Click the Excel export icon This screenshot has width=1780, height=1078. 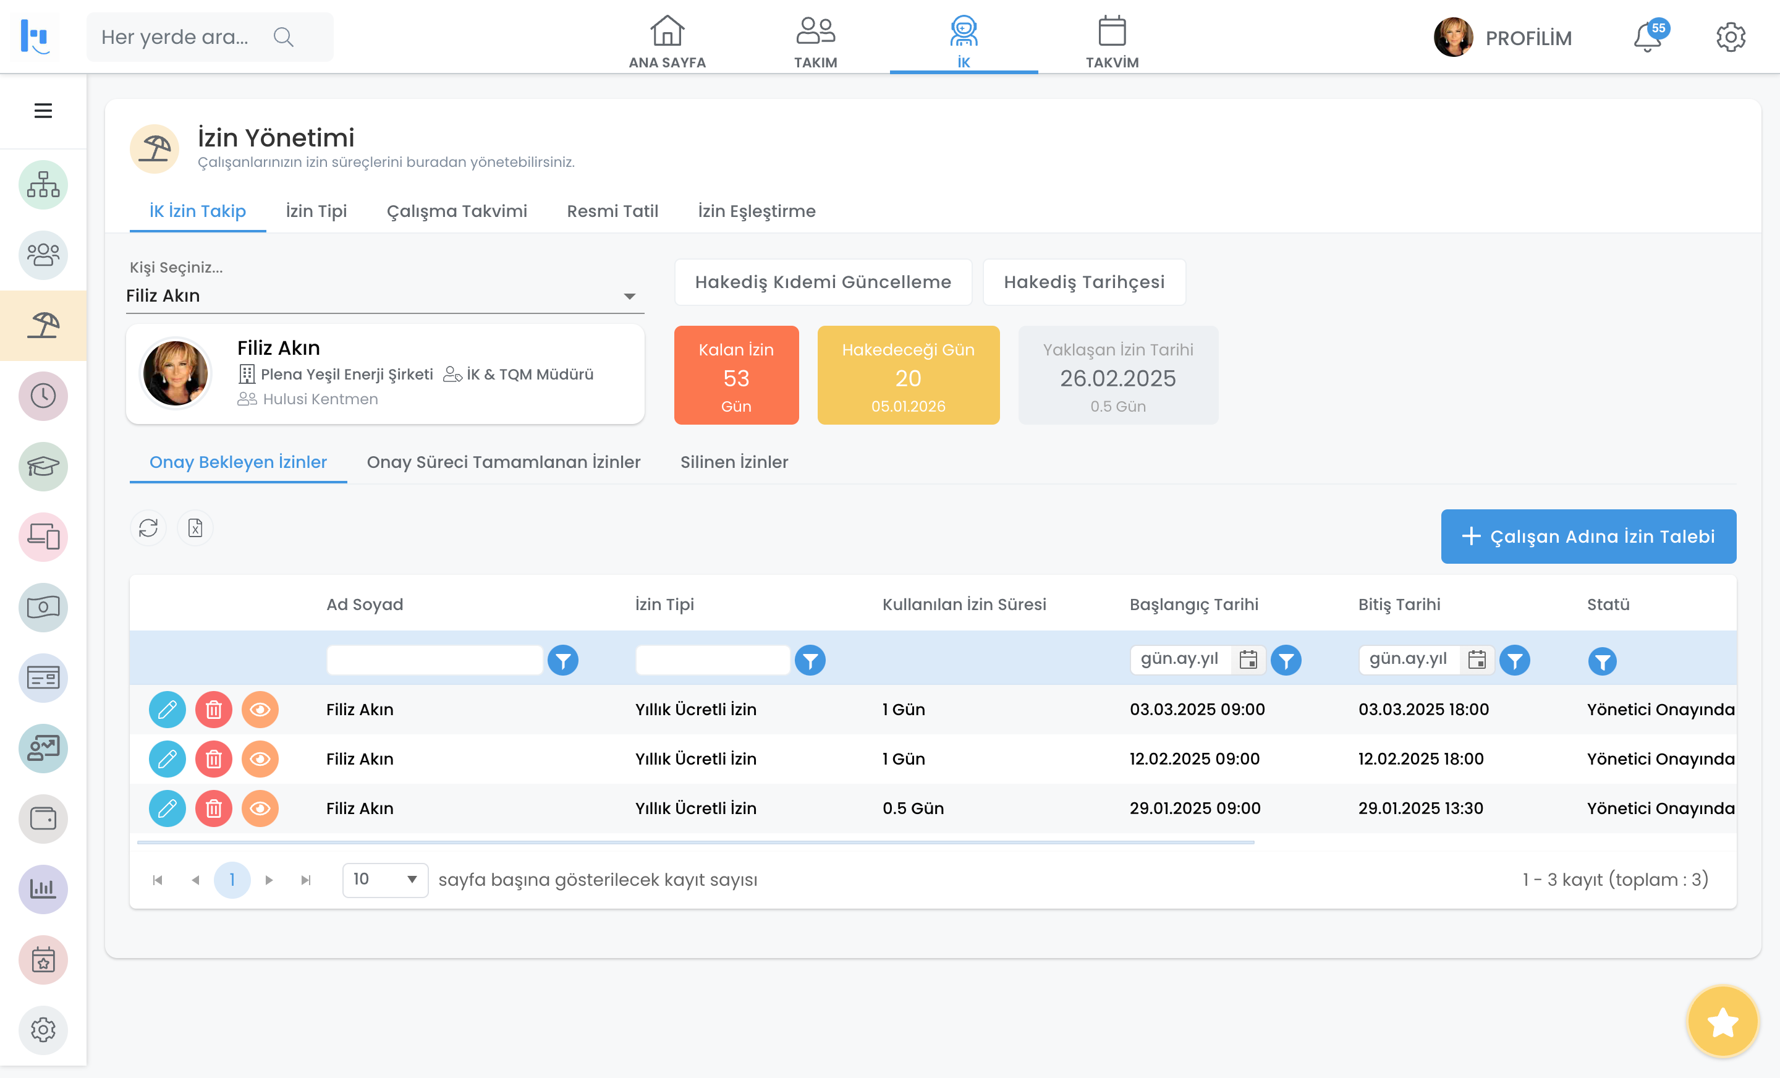click(x=195, y=528)
